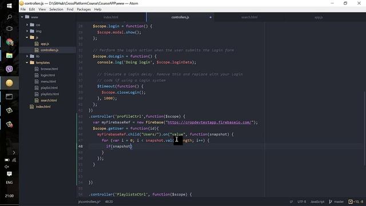Screen dimensions: 366x206
Task: Collapse the www root folder
Action: coord(22,17)
